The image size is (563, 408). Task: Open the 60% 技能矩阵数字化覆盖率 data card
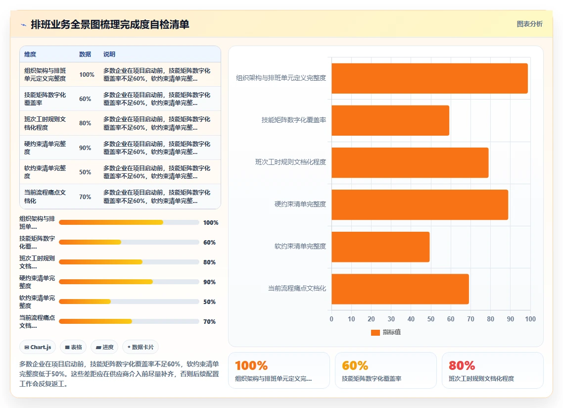click(385, 370)
